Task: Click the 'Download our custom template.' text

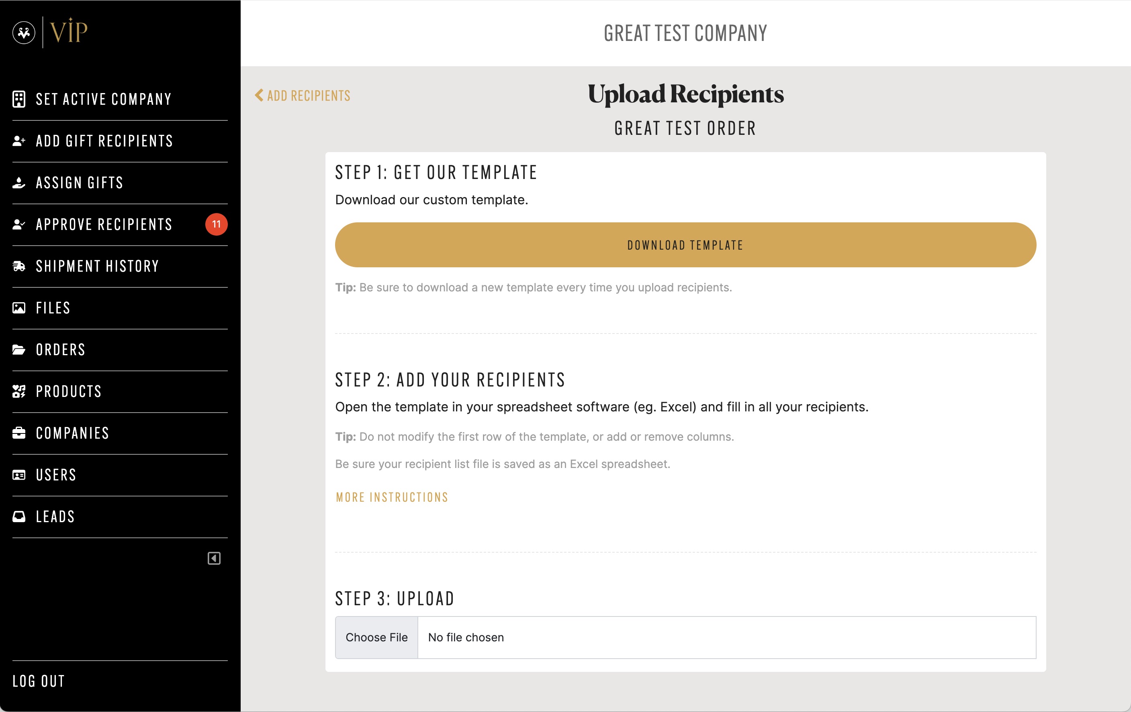Action: pos(432,200)
